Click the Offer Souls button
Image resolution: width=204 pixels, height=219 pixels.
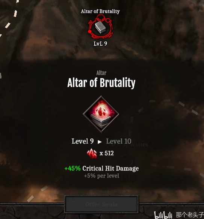coord(101,204)
